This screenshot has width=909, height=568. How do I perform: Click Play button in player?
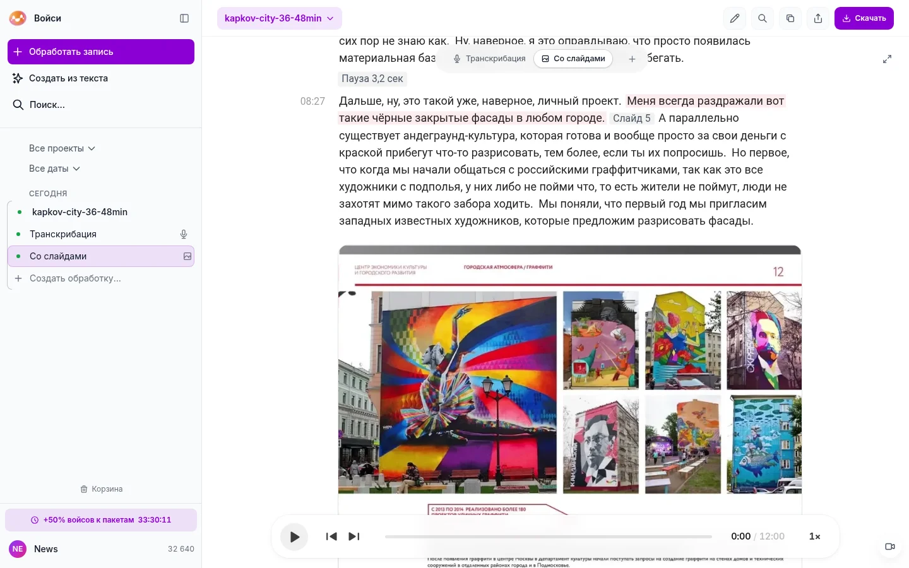click(294, 536)
